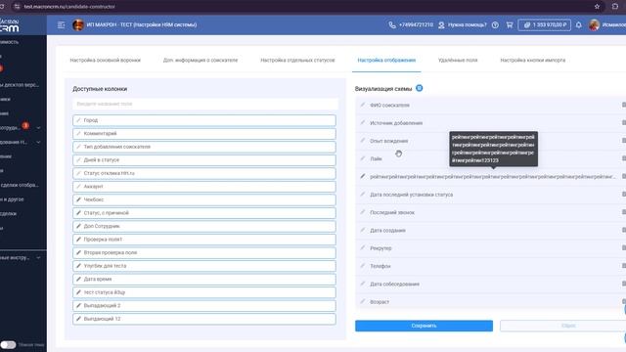Open notifications bell
This screenshot has width=626, height=352.
(578, 24)
